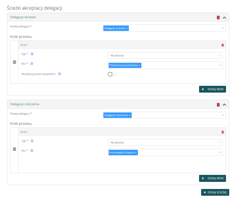Viewport: 236px width, 201px height.
Task: Delete the Delegacje rozliczenia path via trash icon
Action: pos(218,104)
